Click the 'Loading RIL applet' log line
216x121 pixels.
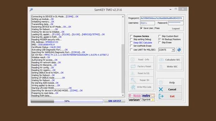pos(68,34)
